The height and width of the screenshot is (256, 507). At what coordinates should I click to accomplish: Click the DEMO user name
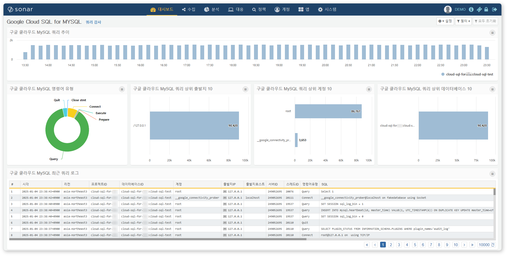(460, 10)
